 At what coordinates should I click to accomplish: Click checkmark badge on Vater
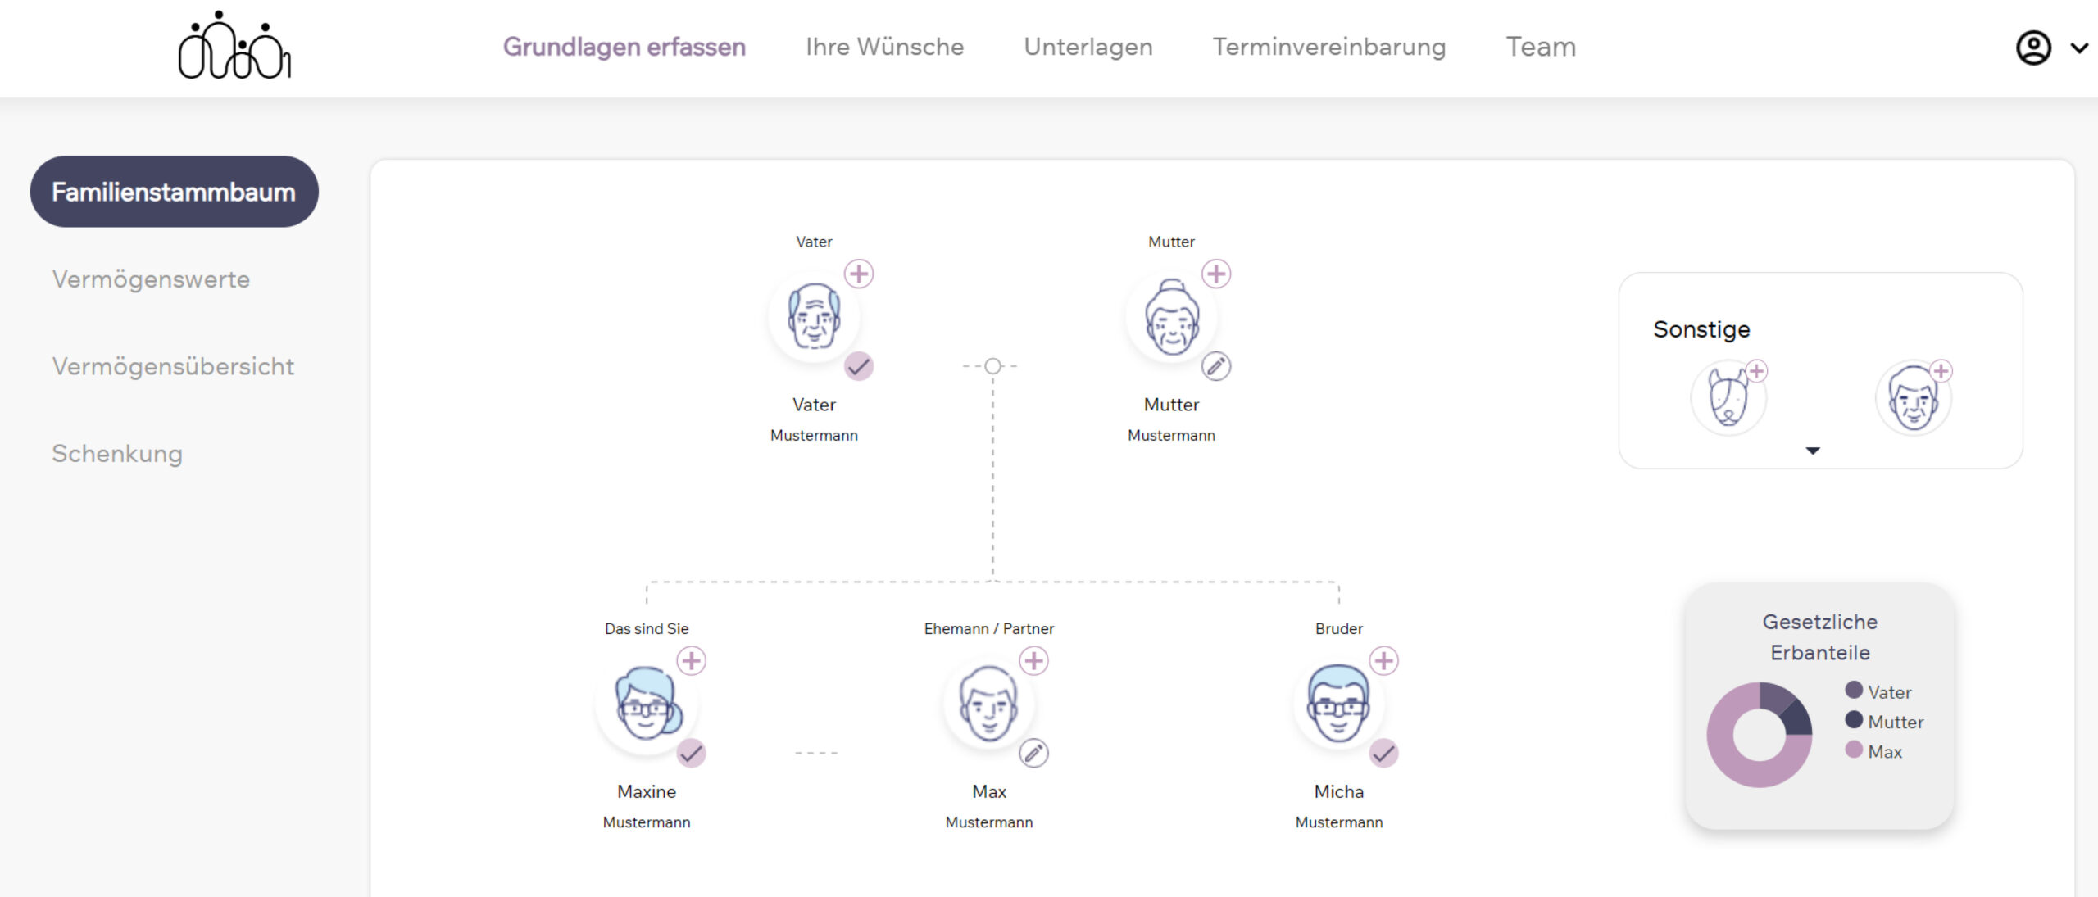pyautogui.click(x=858, y=366)
